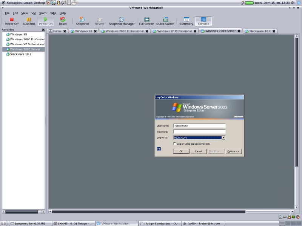Click the Revert toolbar button
Screen dimensions: 302x226
[x=99, y=21]
